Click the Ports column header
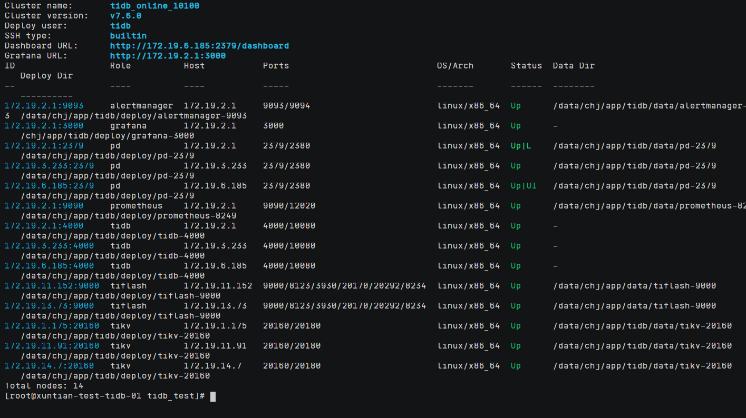746x418 pixels. click(276, 66)
